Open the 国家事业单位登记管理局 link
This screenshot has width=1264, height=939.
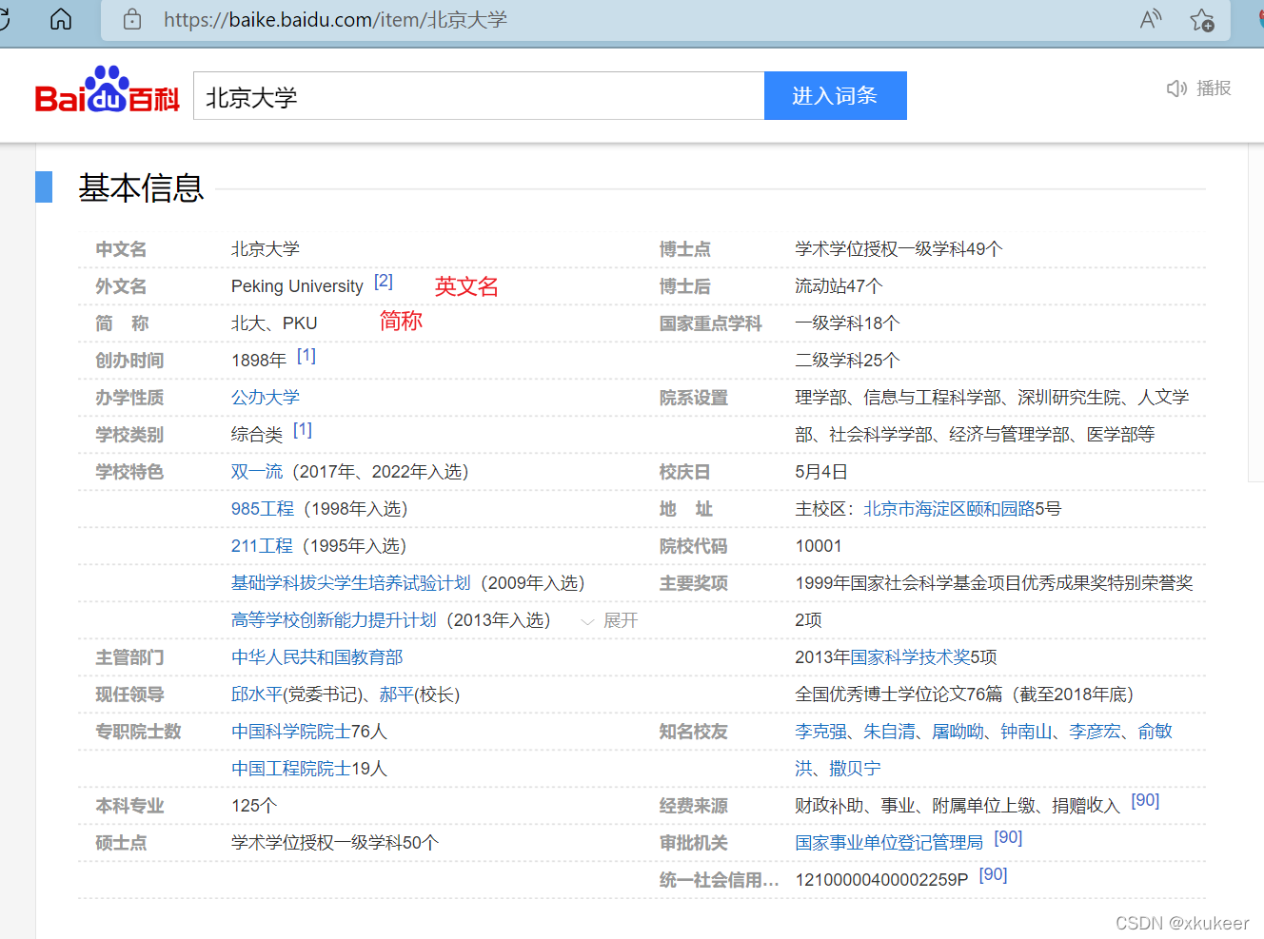click(x=889, y=843)
